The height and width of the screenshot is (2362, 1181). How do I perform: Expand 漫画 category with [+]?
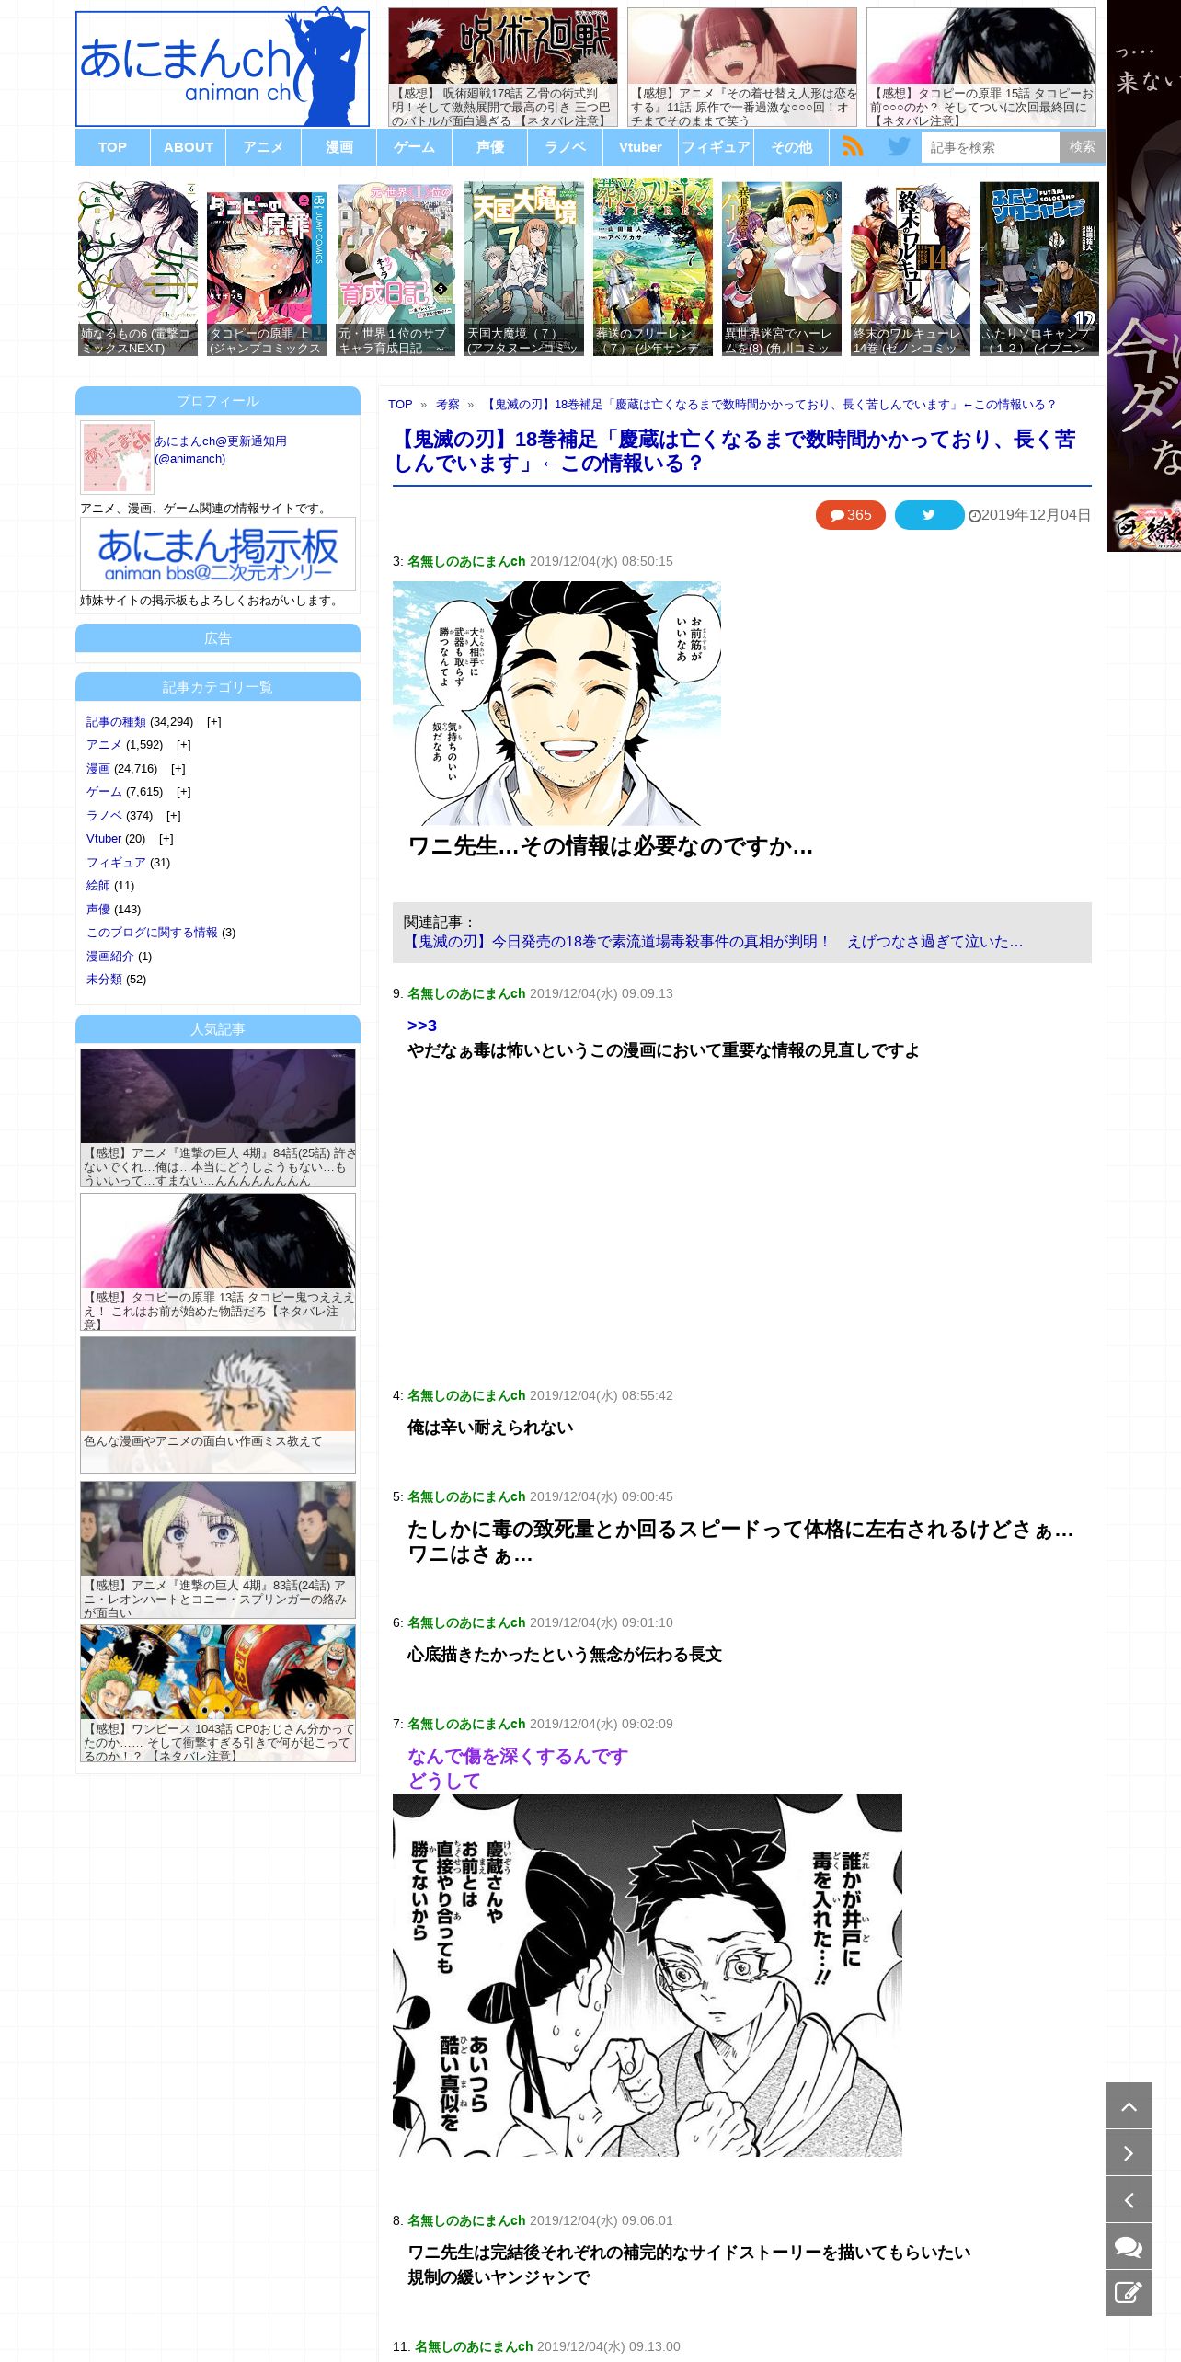[178, 769]
